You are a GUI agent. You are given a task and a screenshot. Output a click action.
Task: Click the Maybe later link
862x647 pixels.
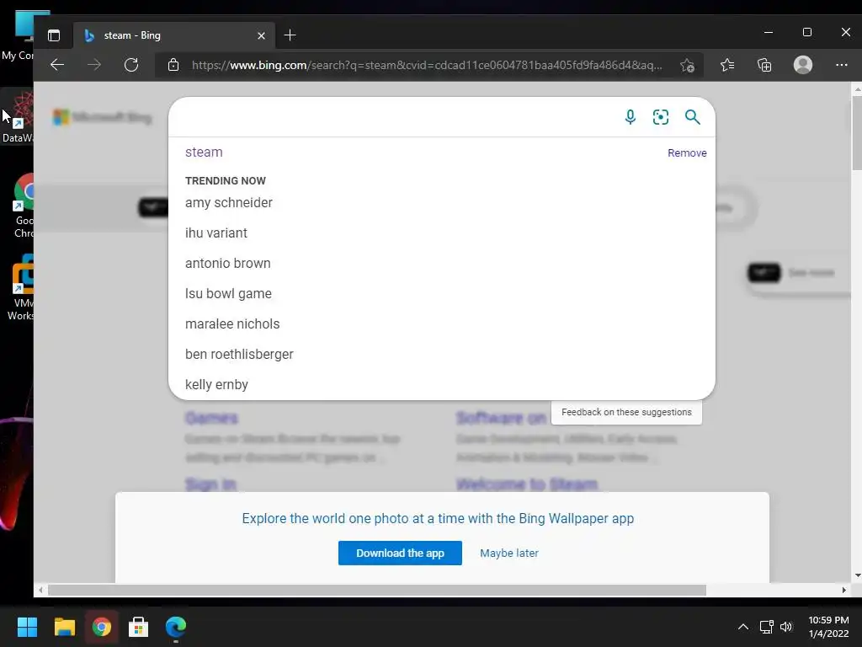click(509, 553)
